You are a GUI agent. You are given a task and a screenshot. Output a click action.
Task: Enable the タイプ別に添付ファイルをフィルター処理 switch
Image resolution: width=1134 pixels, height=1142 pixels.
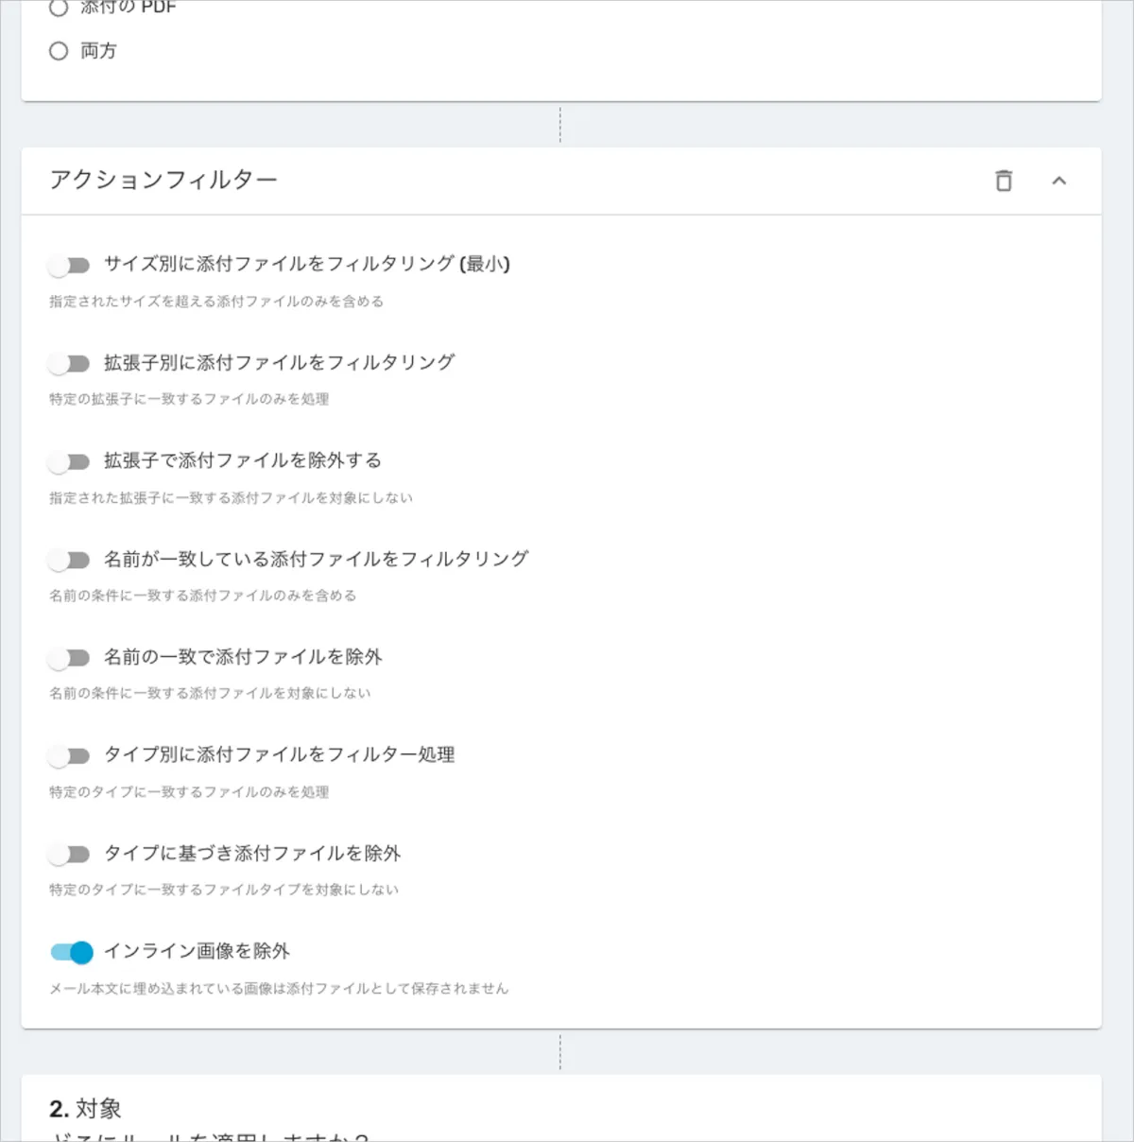[69, 755]
